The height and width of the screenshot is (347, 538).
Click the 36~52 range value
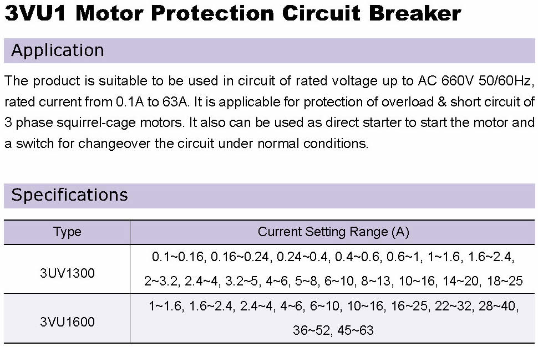[x=311, y=330]
